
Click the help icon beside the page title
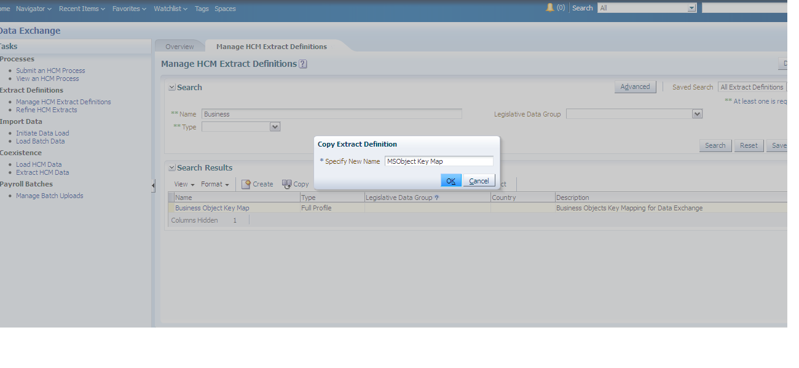tap(302, 64)
